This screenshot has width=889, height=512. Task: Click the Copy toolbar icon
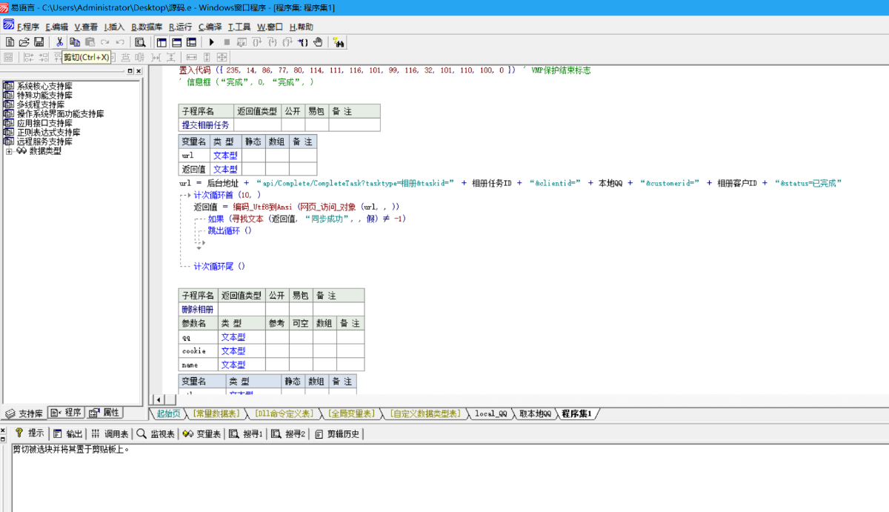point(75,42)
